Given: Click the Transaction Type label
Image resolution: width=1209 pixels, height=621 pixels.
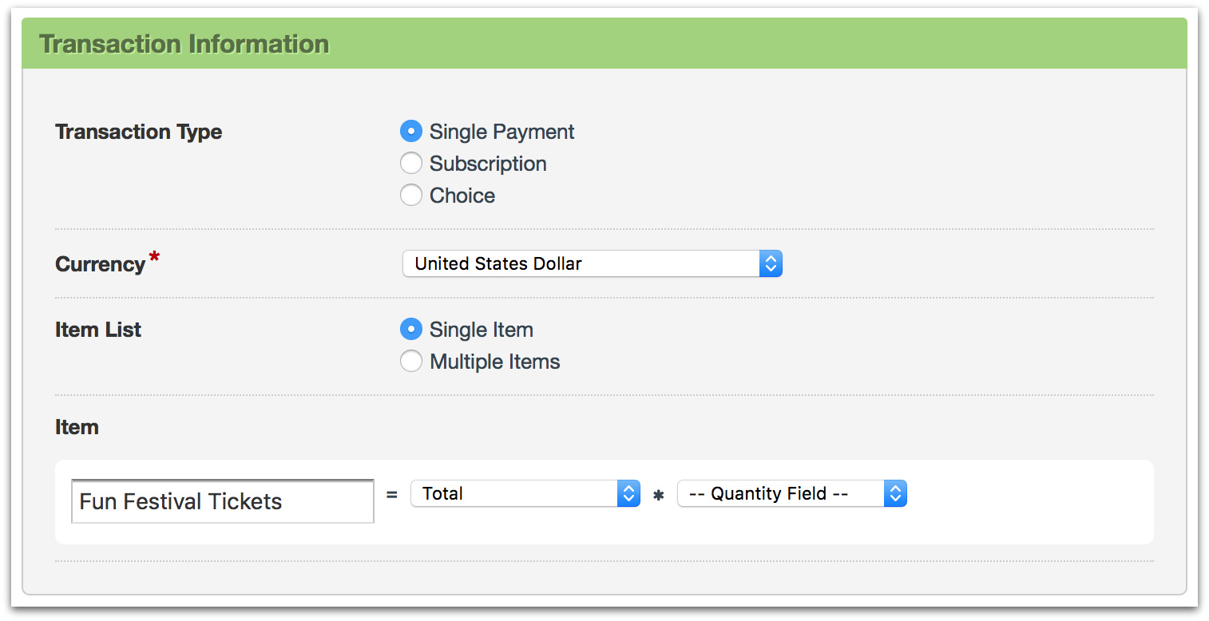Looking at the screenshot, I should point(138,132).
